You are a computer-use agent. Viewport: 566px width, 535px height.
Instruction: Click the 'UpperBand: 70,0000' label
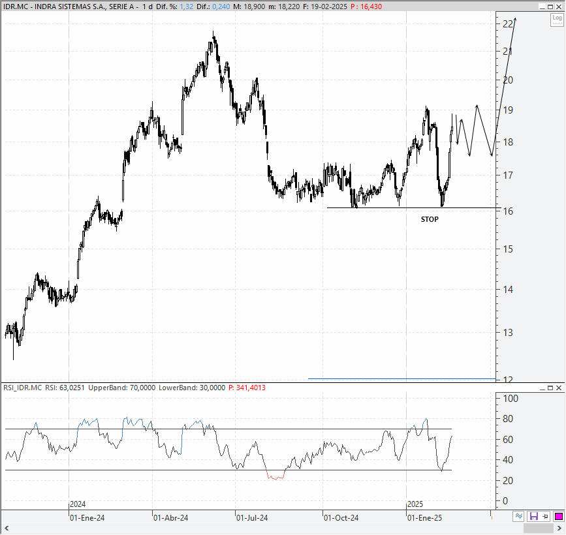(x=121, y=388)
